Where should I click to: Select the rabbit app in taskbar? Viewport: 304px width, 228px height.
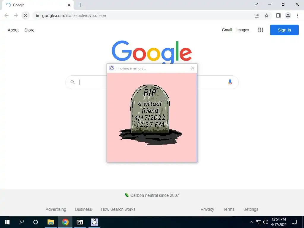tap(94, 222)
